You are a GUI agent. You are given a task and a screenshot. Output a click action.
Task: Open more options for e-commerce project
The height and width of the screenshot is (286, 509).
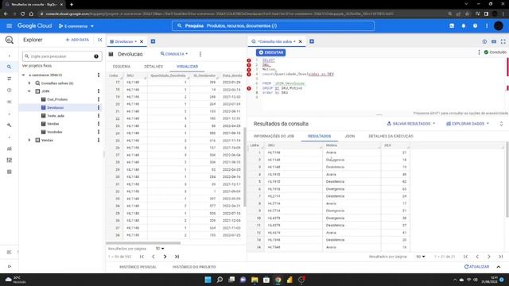99,75
